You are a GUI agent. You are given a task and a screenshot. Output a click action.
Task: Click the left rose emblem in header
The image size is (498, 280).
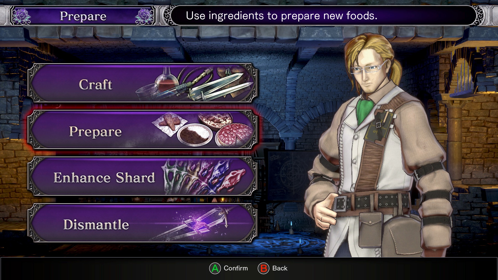tap(22, 16)
